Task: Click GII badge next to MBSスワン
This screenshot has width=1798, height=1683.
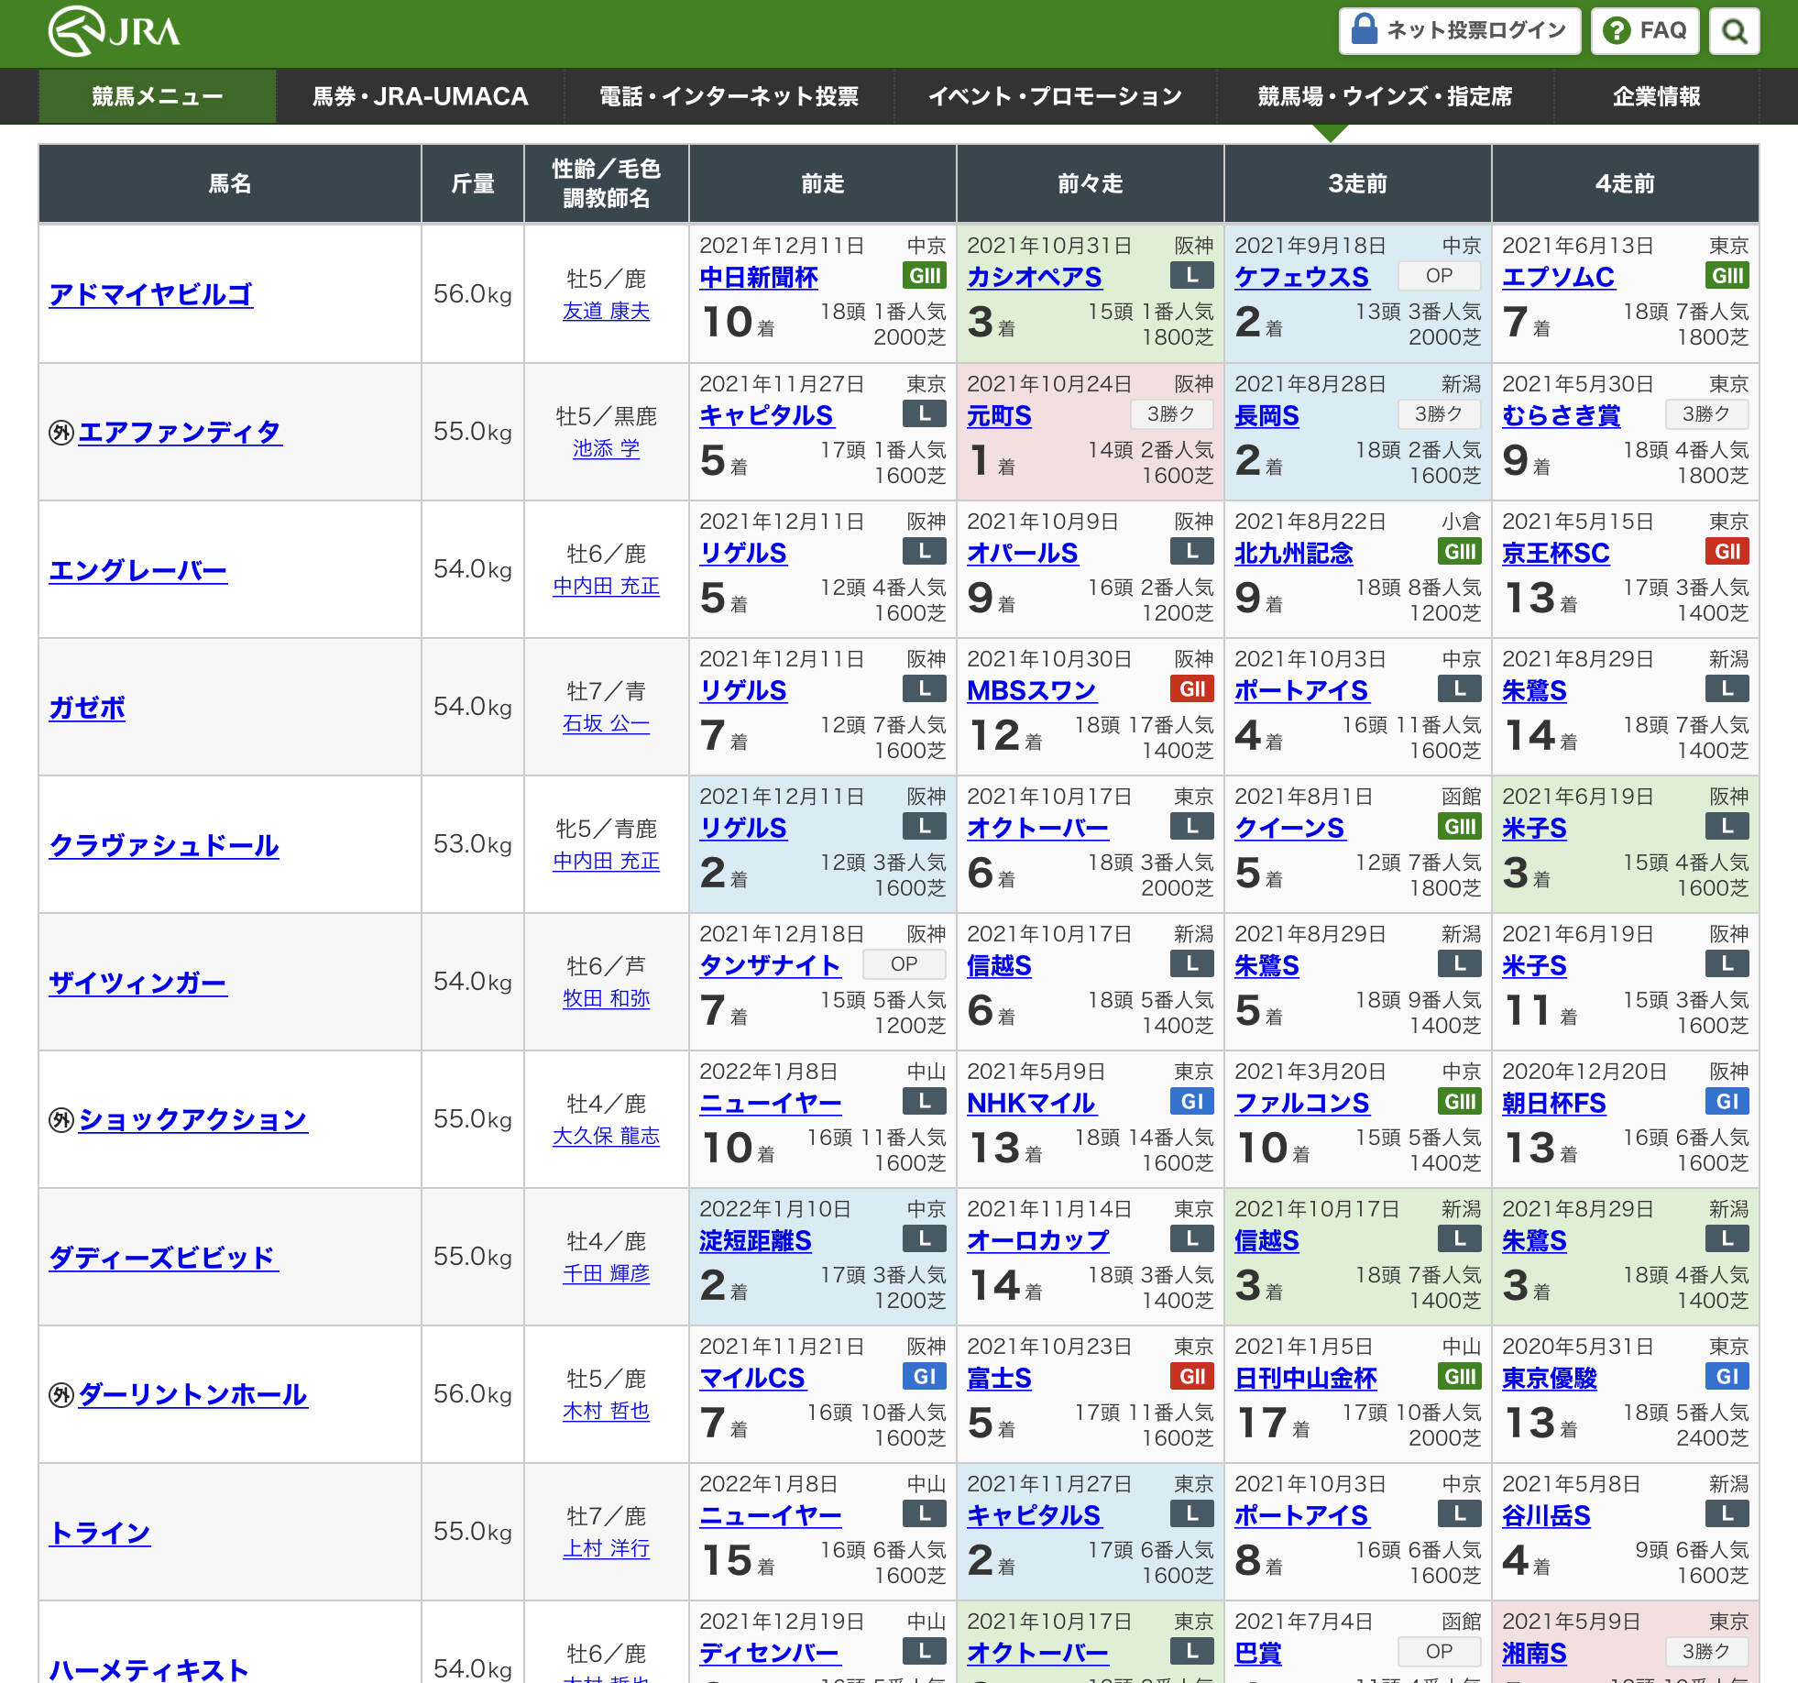Action: 1191,688
